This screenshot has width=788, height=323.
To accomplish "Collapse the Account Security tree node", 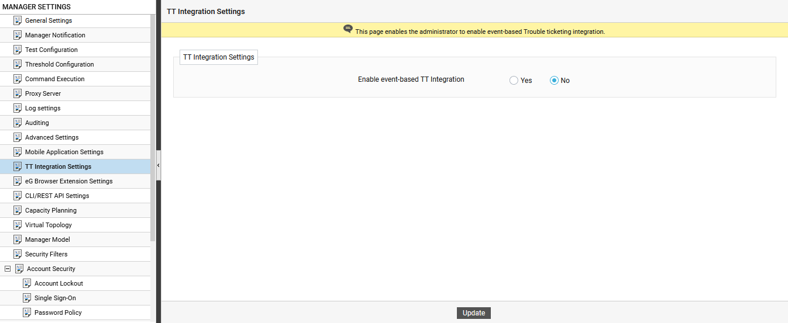I will pos(8,269).
